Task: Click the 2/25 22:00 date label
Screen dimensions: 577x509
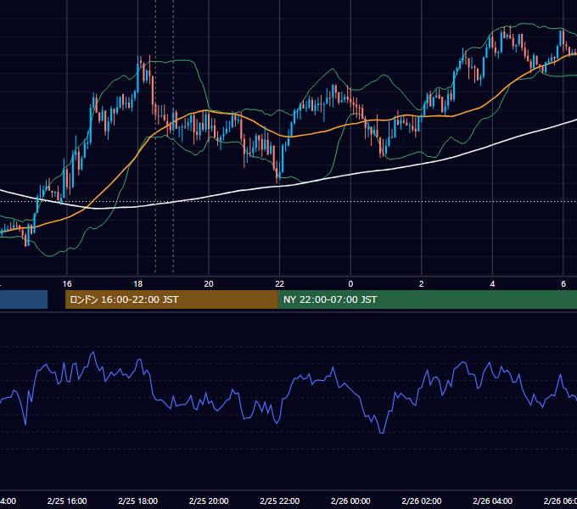Action: [280, 501]
